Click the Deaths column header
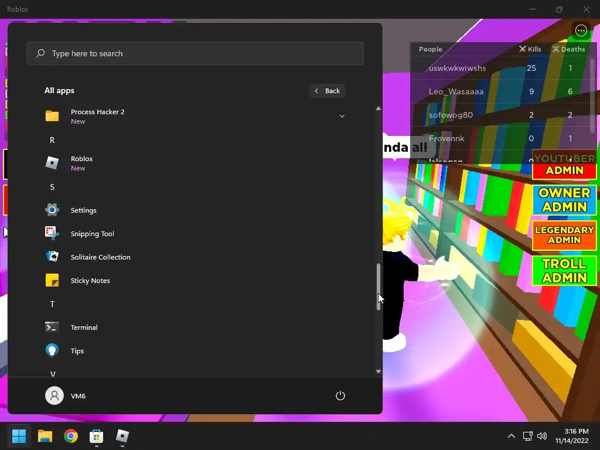Image resolution: width=600 pixels, height=450 pixels. 568,49
